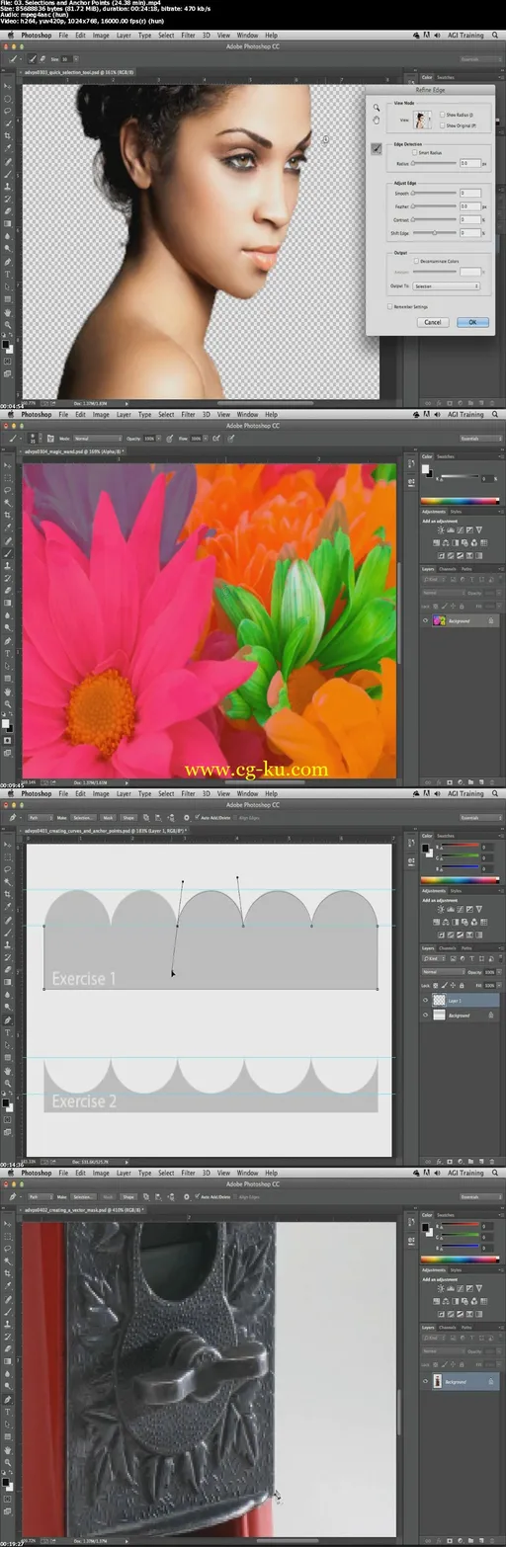This screenshot has width=506, height=1547.
Task: Click Selection... button in creating_curves options bar
Action: tap(83, 817)
